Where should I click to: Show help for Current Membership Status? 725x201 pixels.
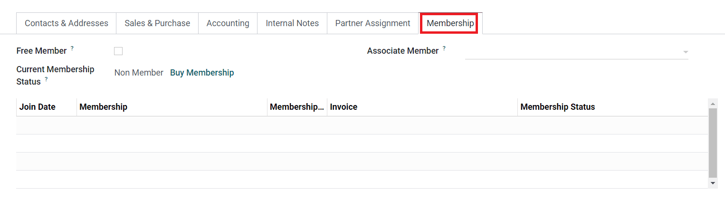coord(47,79)
